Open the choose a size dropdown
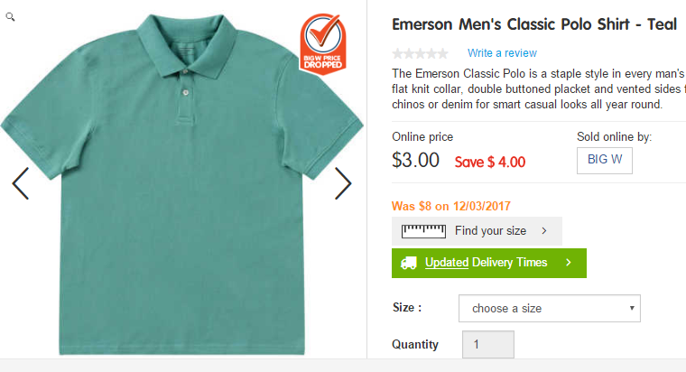Screen dimensions: 686x372 [x=550, y=309]
